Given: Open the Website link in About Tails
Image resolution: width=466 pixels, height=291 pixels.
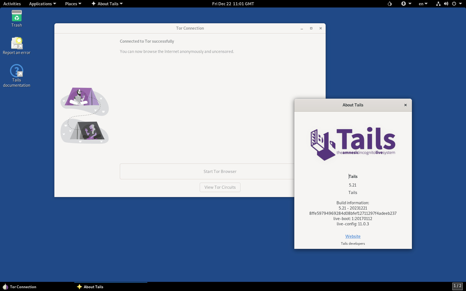Looking at the screenshot, I should pyautogui.click(x=353, y=236).
